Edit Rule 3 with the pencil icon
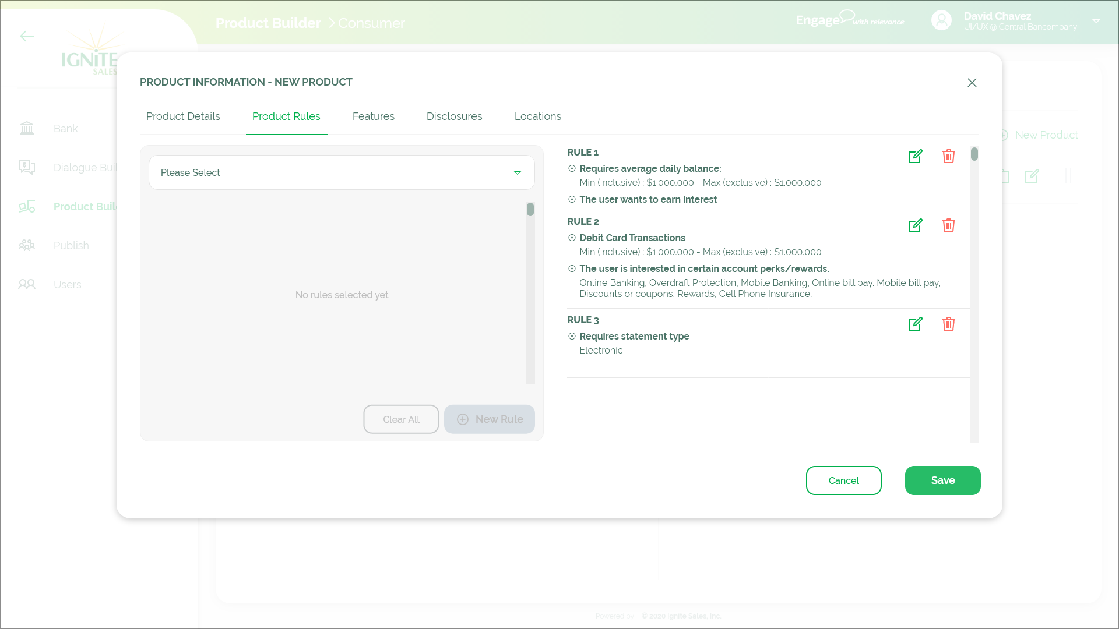The width and height of the screenshot is (1119, 629). click(x=915, y=324)
